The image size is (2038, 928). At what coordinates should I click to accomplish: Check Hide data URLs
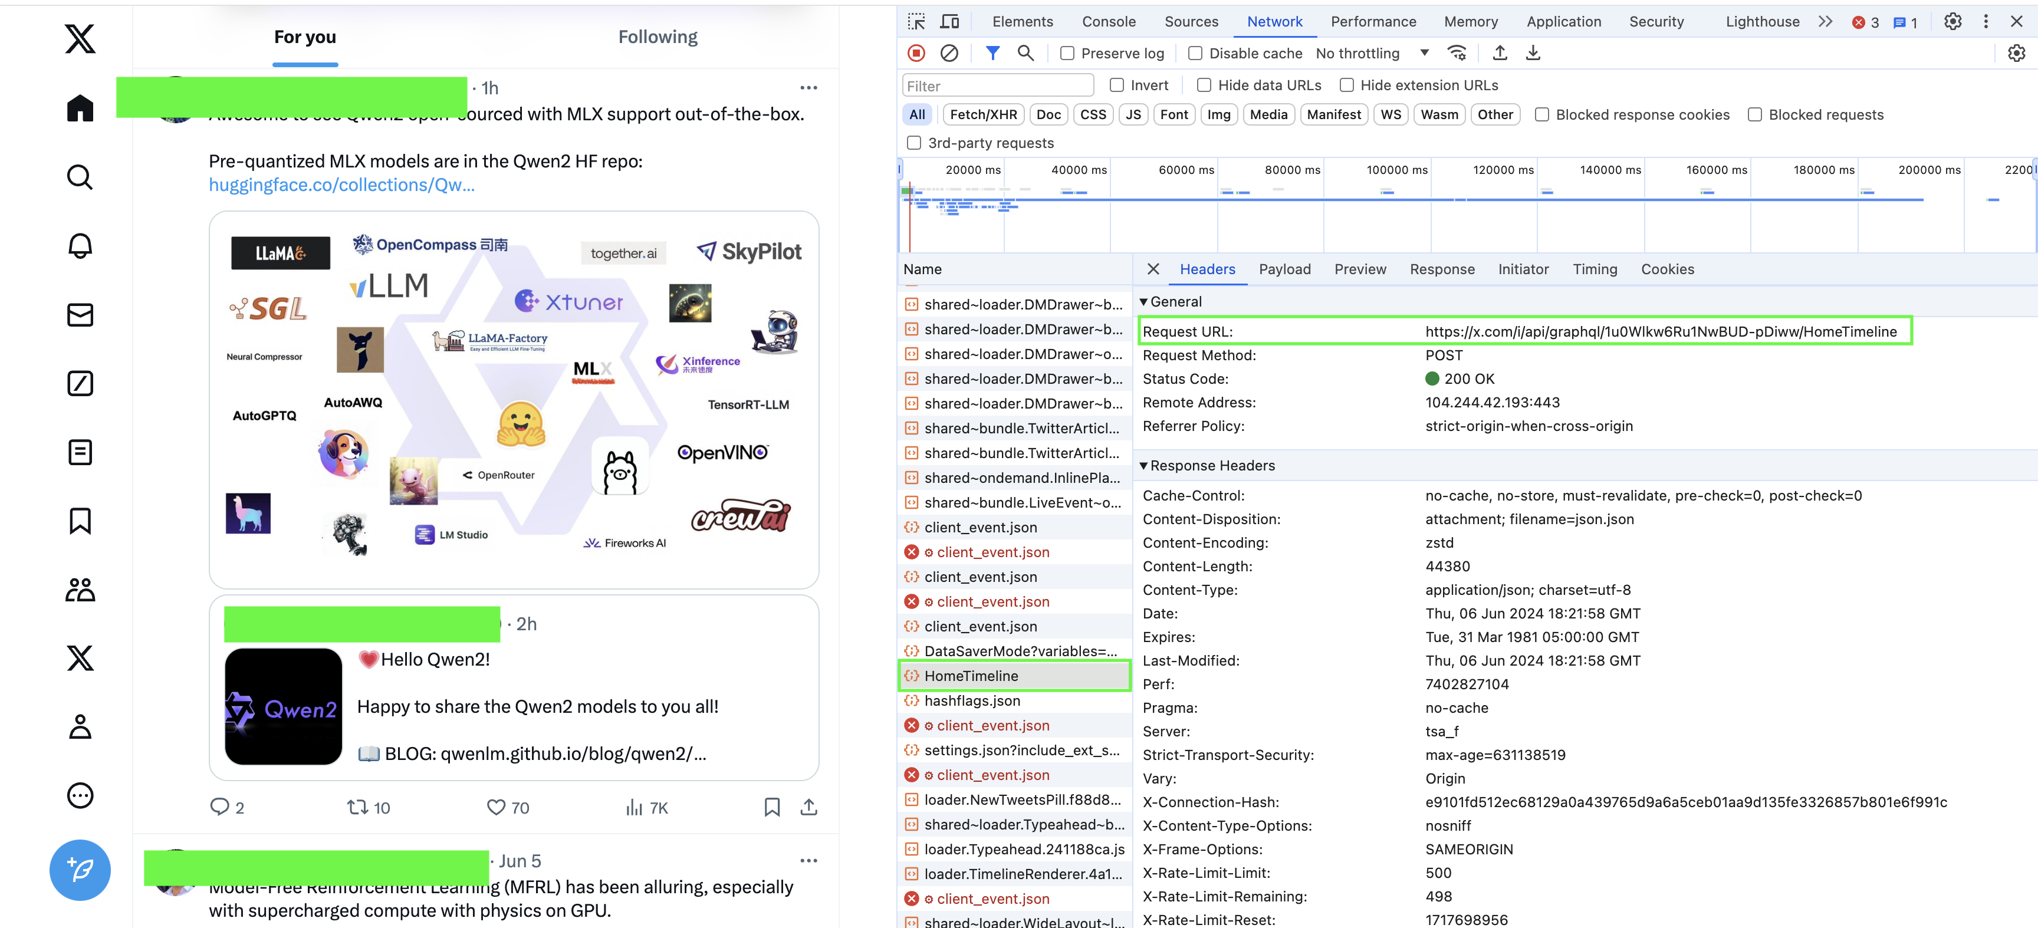point(1204,85)
